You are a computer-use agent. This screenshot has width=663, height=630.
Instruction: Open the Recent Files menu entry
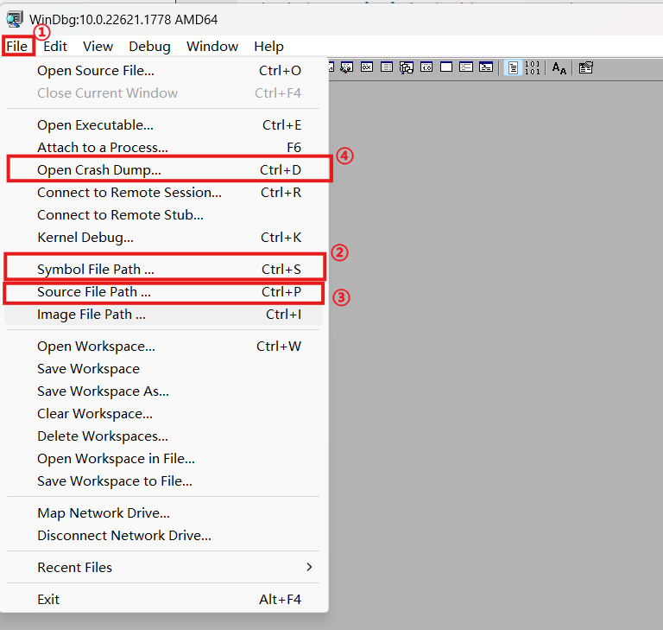pyautogui.click(x=164, y=567)
